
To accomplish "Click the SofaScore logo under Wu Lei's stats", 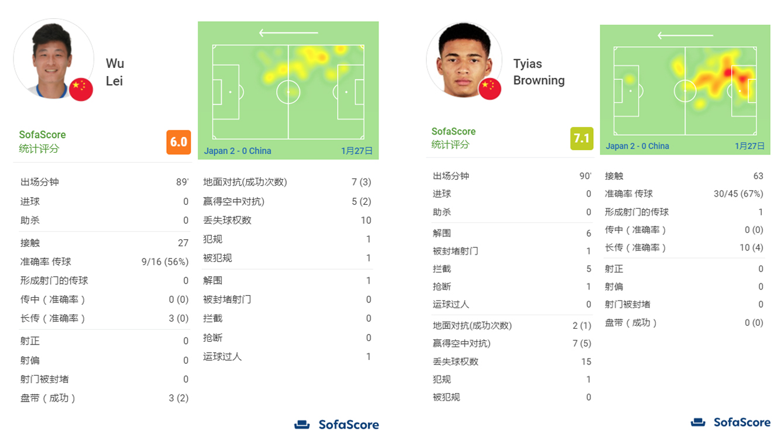I will 336,425.
